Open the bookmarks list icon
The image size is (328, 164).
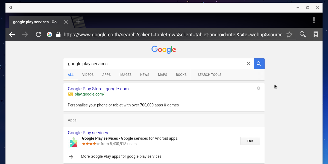tap(316, 34)
